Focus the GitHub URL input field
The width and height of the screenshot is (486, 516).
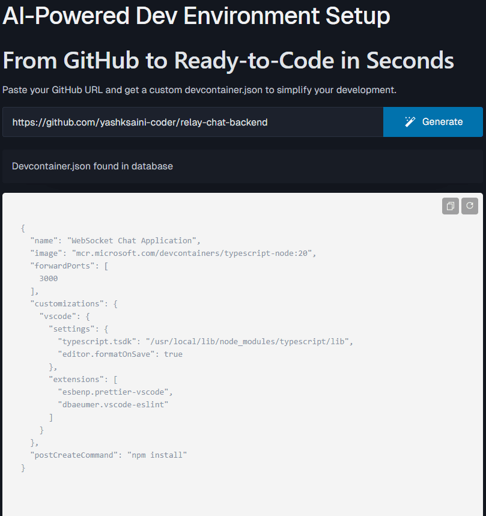192,122
